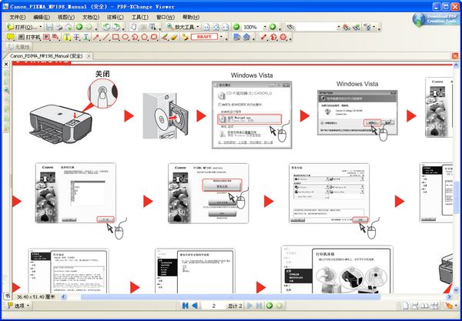Screen dimensions: 462x321
Task: Open the 编辑(E) menu
Action: 42,17
